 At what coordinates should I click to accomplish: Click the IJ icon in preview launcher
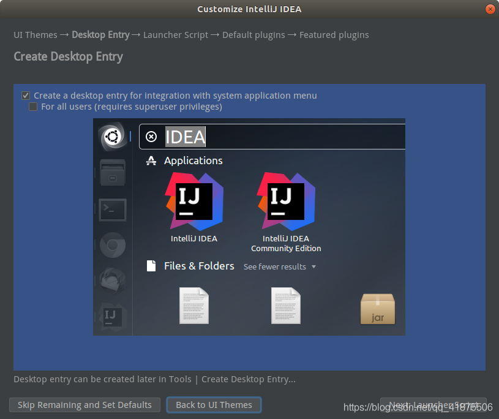click(113, 317)
